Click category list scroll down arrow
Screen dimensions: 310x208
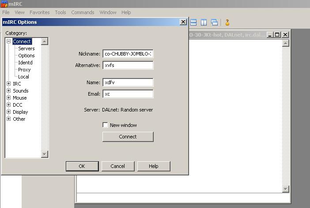[x=45, y=154]
